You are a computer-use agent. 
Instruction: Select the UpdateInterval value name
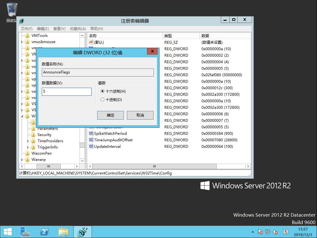[107, 146]
